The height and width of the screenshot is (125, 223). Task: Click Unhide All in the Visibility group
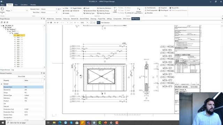[75, 11]
